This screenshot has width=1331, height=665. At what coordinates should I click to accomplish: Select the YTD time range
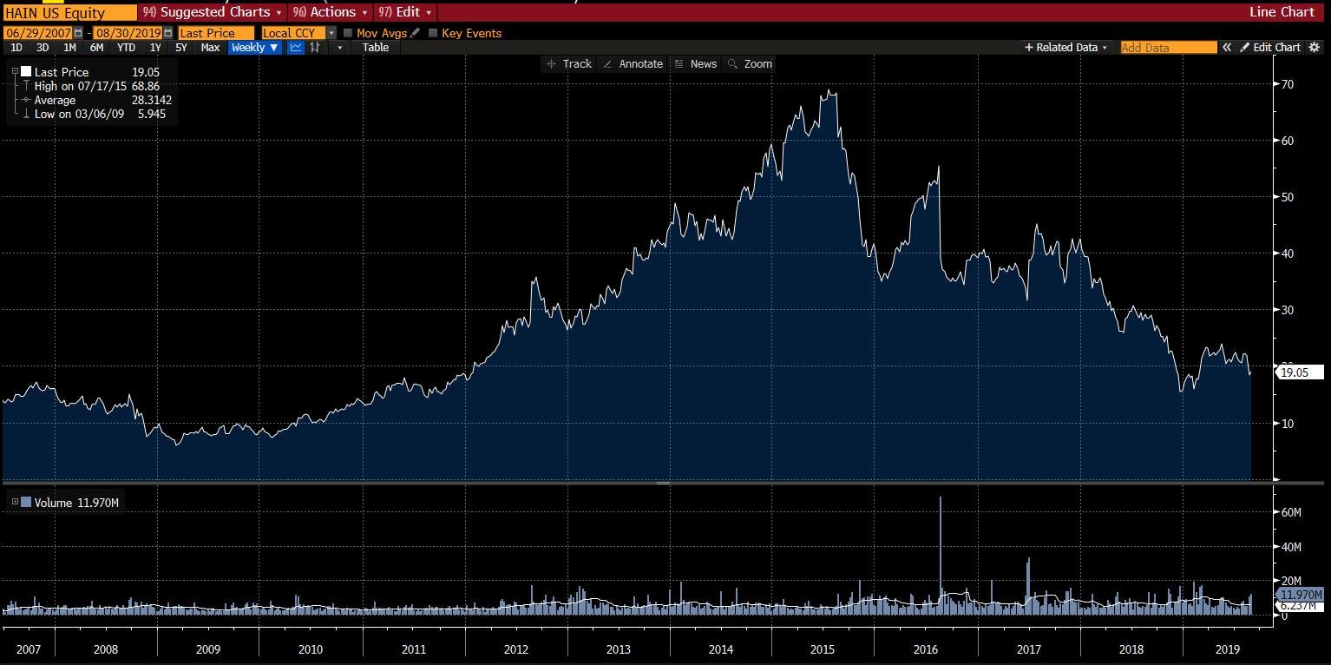pos(126,48)
